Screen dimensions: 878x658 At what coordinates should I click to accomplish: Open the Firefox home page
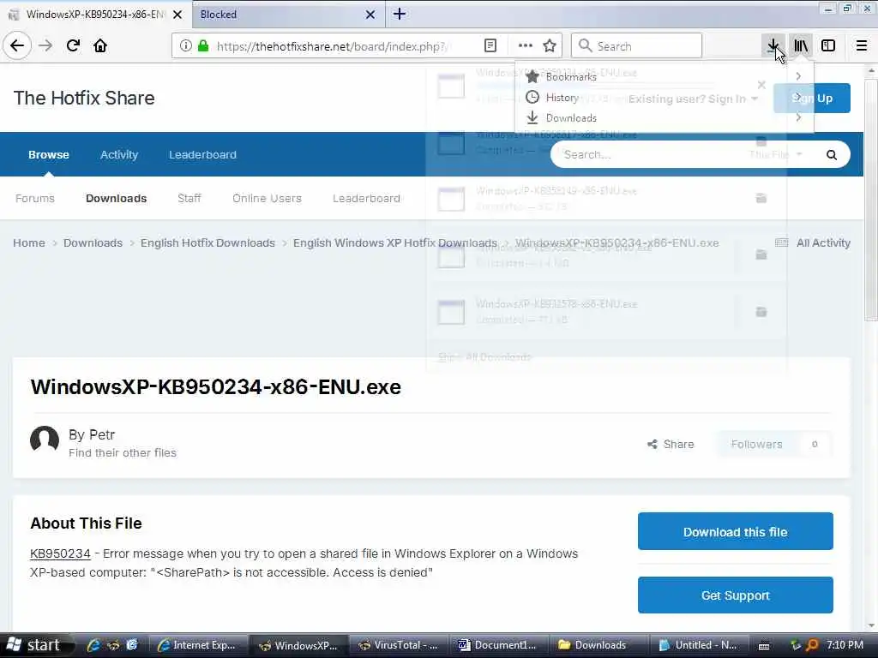tap(100, 45)
